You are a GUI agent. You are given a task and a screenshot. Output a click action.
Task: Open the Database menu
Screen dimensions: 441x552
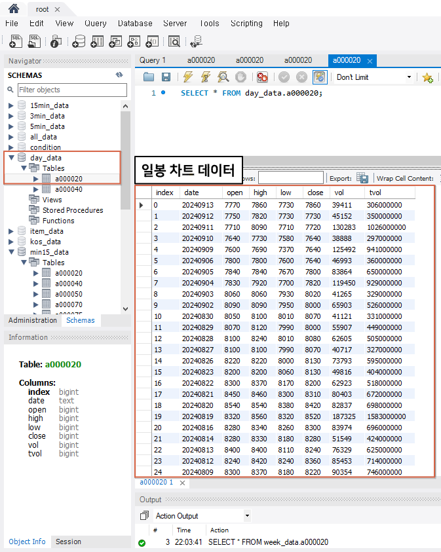click(135, 23)
